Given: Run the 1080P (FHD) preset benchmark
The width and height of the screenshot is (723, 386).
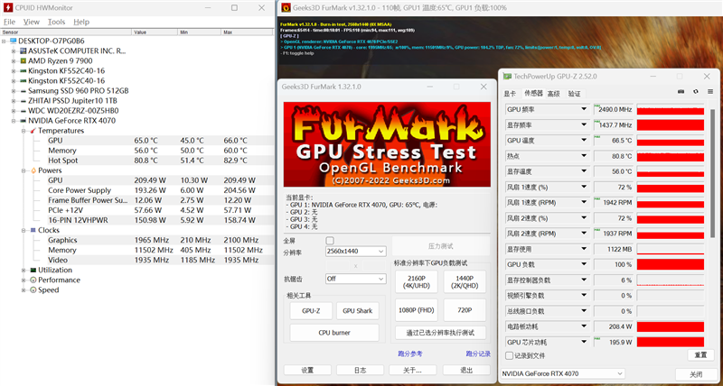Looking at the screenshot, I should [417, 309].
